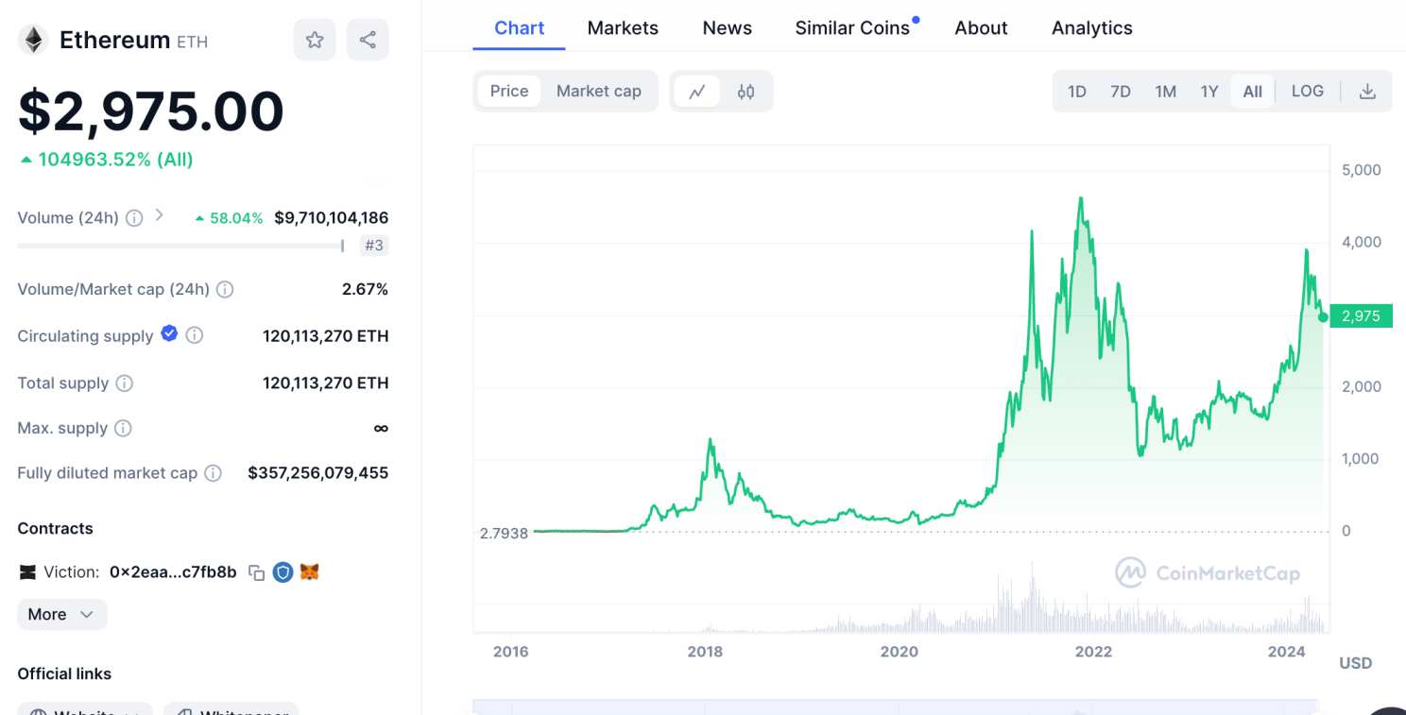Set chart range to 1M

point(1165,92)
